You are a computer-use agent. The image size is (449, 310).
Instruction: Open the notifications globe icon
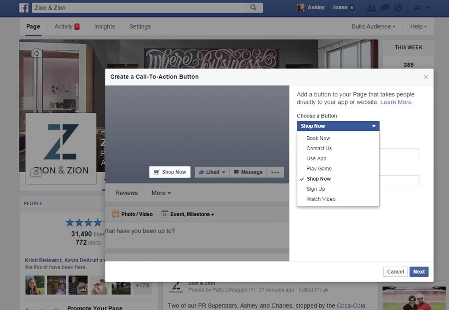click(397, 7)
